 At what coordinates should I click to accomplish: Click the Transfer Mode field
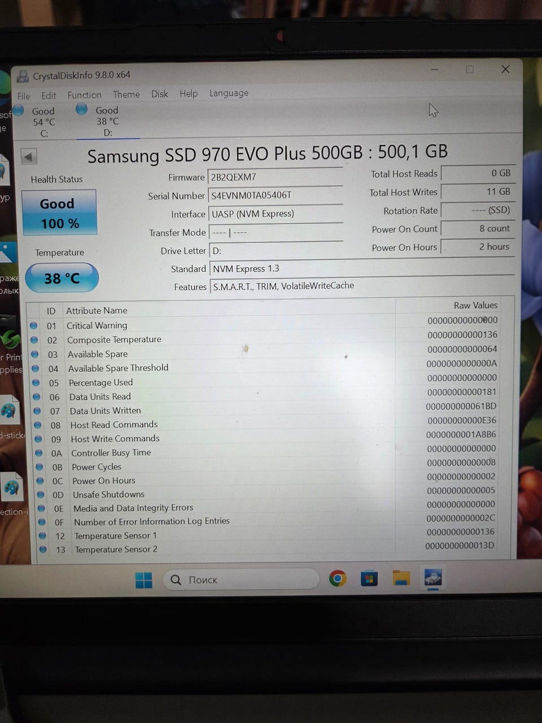click(x=276, y=232)
